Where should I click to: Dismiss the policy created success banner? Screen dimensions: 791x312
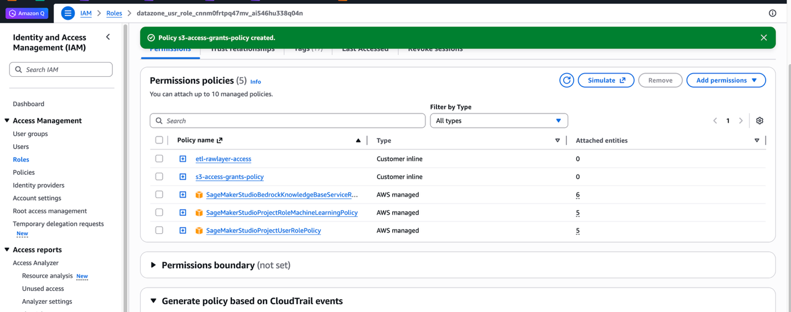pos(763,38)
